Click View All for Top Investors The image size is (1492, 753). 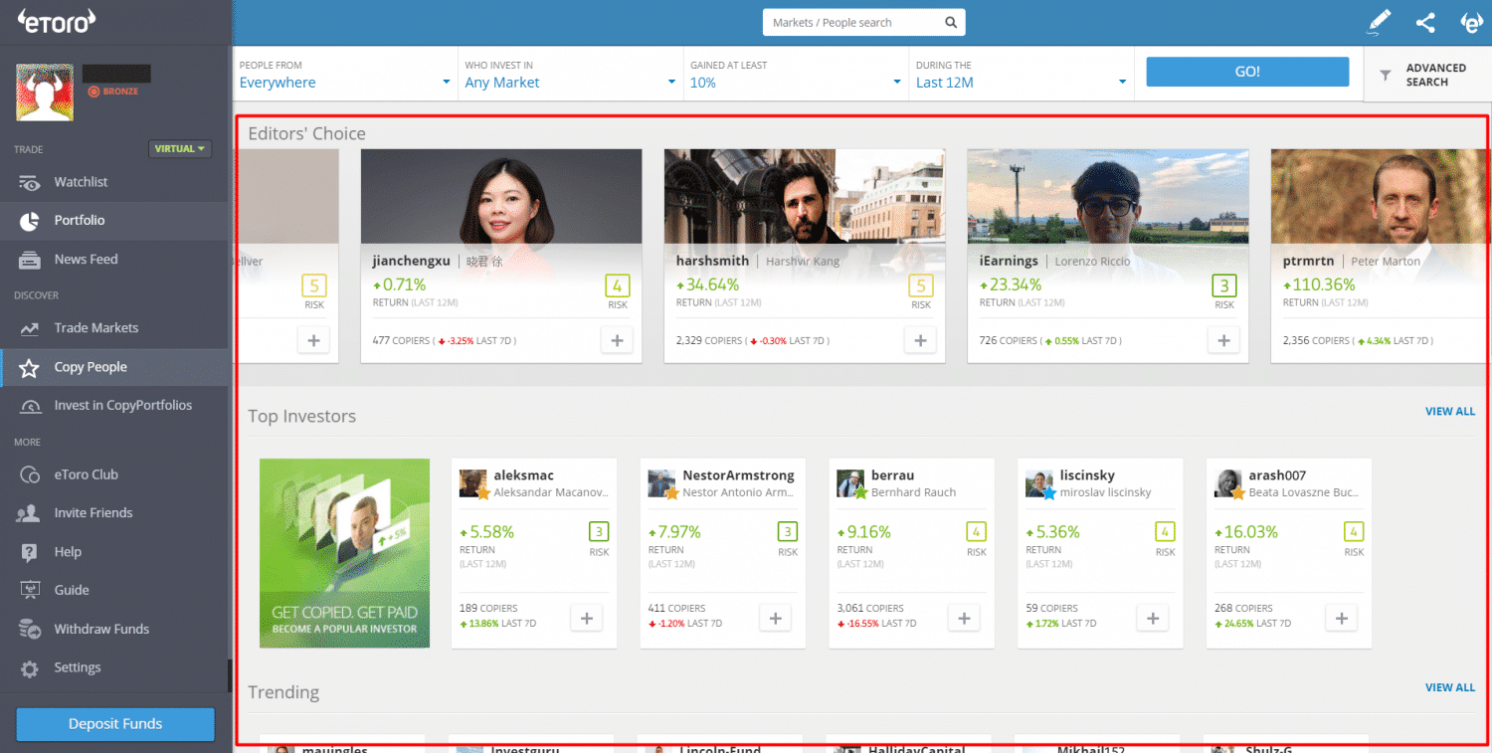pos(1449,412)
